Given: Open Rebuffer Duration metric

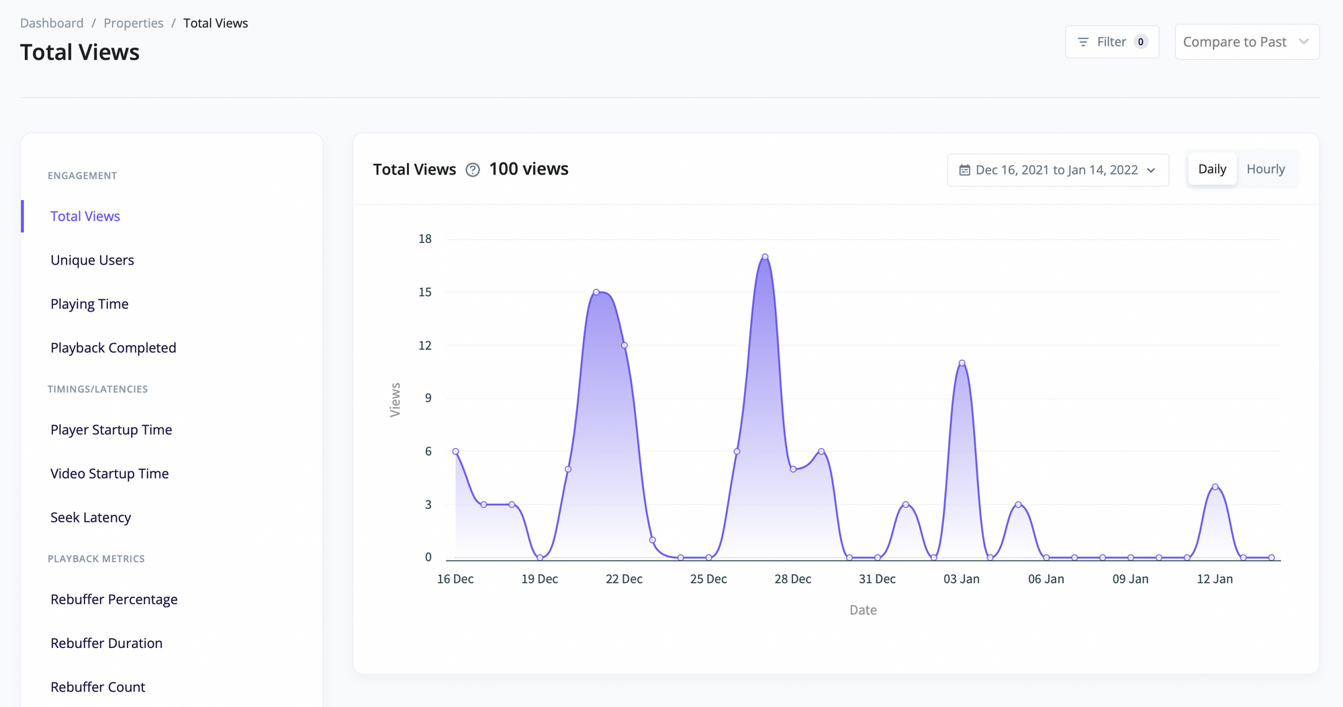Looking at the screenshot, I should (106, 643).
